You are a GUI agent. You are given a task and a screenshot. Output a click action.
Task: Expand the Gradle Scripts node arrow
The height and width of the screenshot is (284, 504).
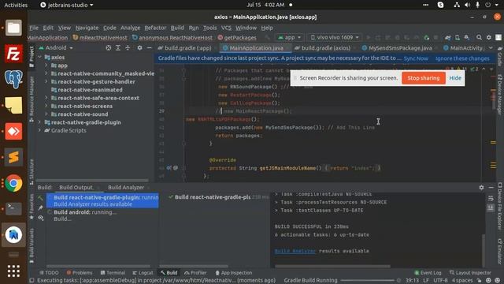pyautogui.click(x=40, y=130)
